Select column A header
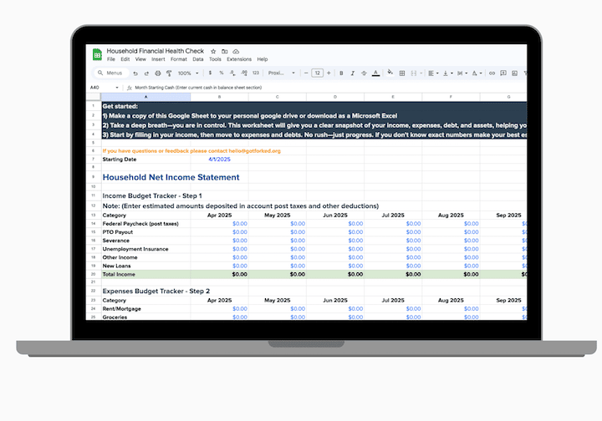The width and height of the screenshot is (602, 421). coord(145,97)
